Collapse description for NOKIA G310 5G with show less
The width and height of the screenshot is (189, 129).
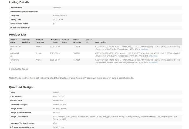143,49
